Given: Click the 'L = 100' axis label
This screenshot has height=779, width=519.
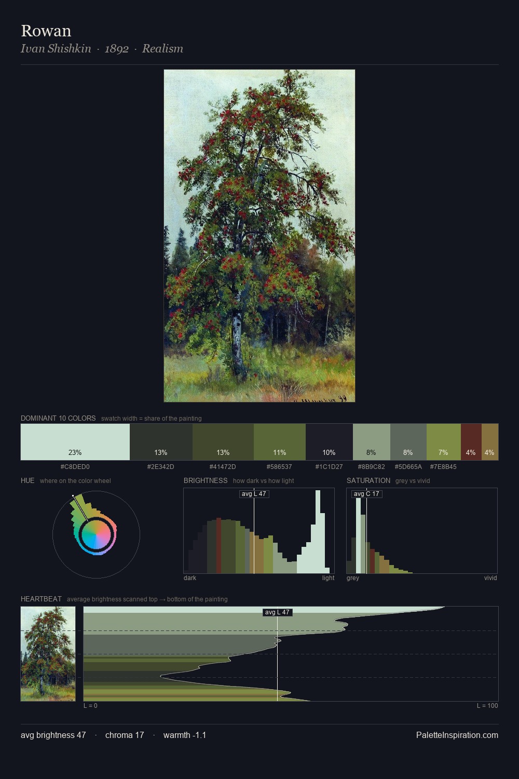Looking at the screenshot, I should (x=487, y=706).
